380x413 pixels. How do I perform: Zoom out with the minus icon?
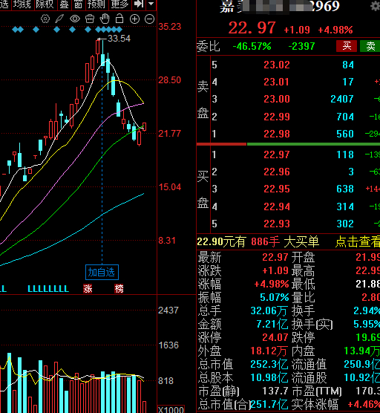tap(149, 19)
